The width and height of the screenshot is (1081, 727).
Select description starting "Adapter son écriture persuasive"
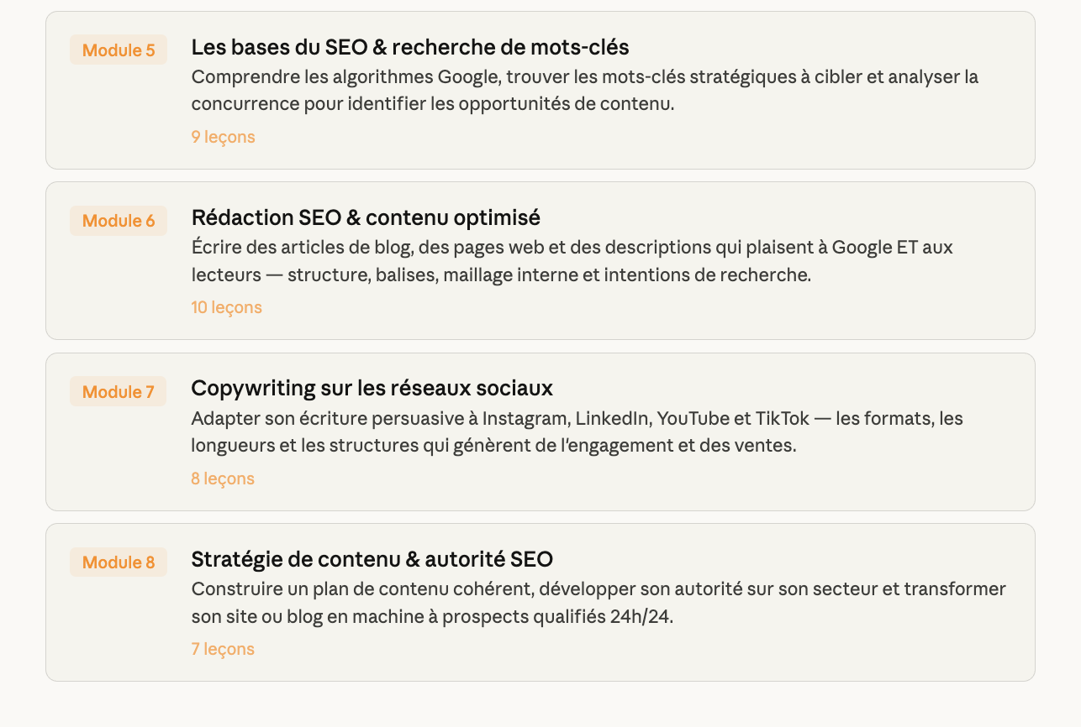pos(577,431)
